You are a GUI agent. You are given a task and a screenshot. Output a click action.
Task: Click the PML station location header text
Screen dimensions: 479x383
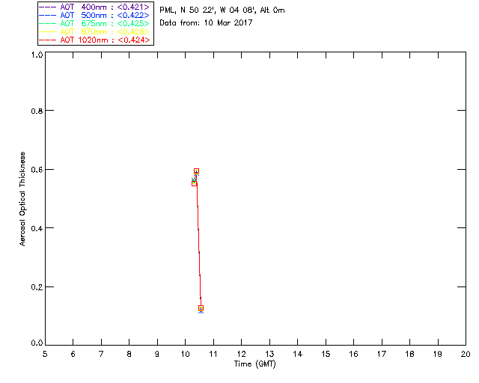click(x=222, y=10)
